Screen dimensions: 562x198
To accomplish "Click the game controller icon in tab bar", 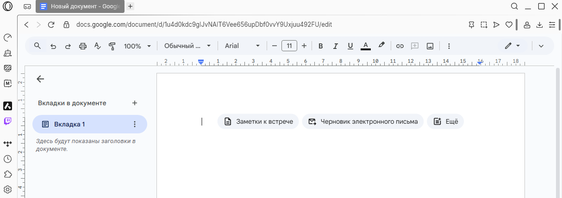I will click(27, 6).
